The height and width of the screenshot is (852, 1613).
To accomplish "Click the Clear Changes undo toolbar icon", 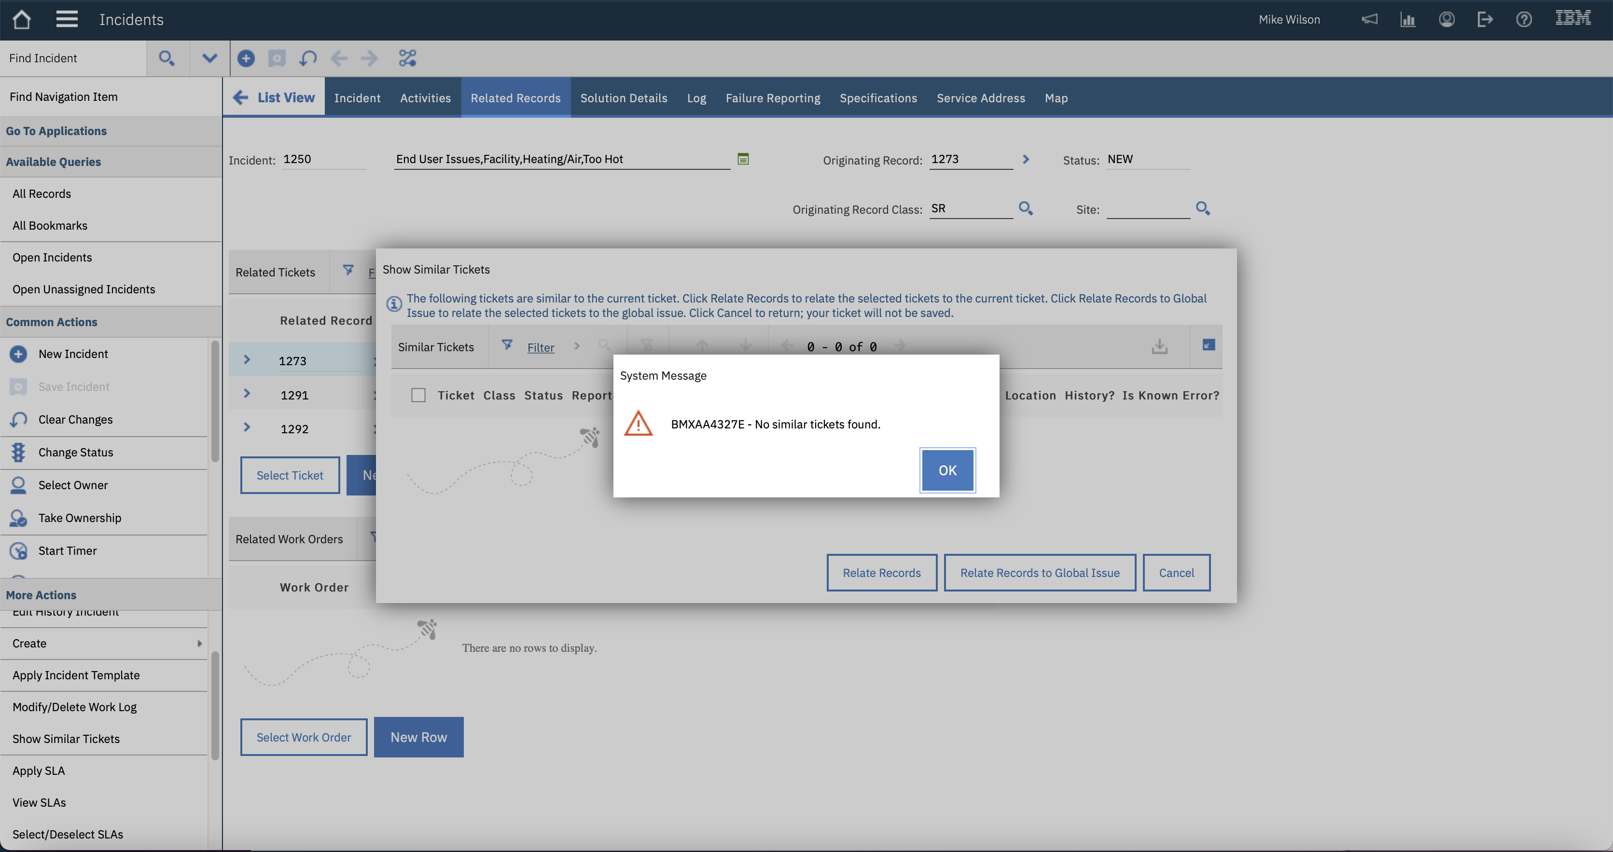I will 307,58.
